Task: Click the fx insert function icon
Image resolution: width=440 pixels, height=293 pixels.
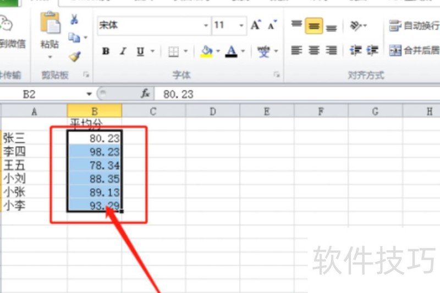Action: 145,94
